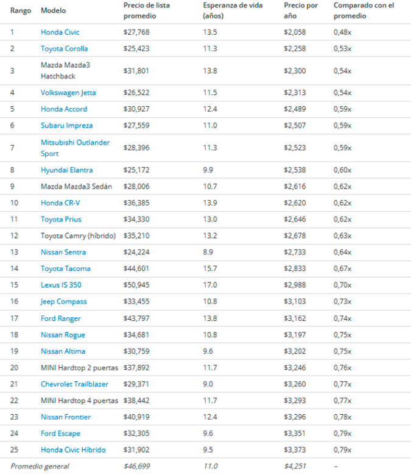Open the Honda CR-V link
This screenshot has width=411, height=474.
[61, 203]
